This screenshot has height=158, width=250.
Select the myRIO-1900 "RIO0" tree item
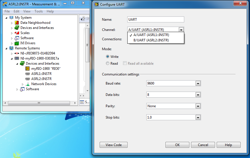click(x=46, y=69)
